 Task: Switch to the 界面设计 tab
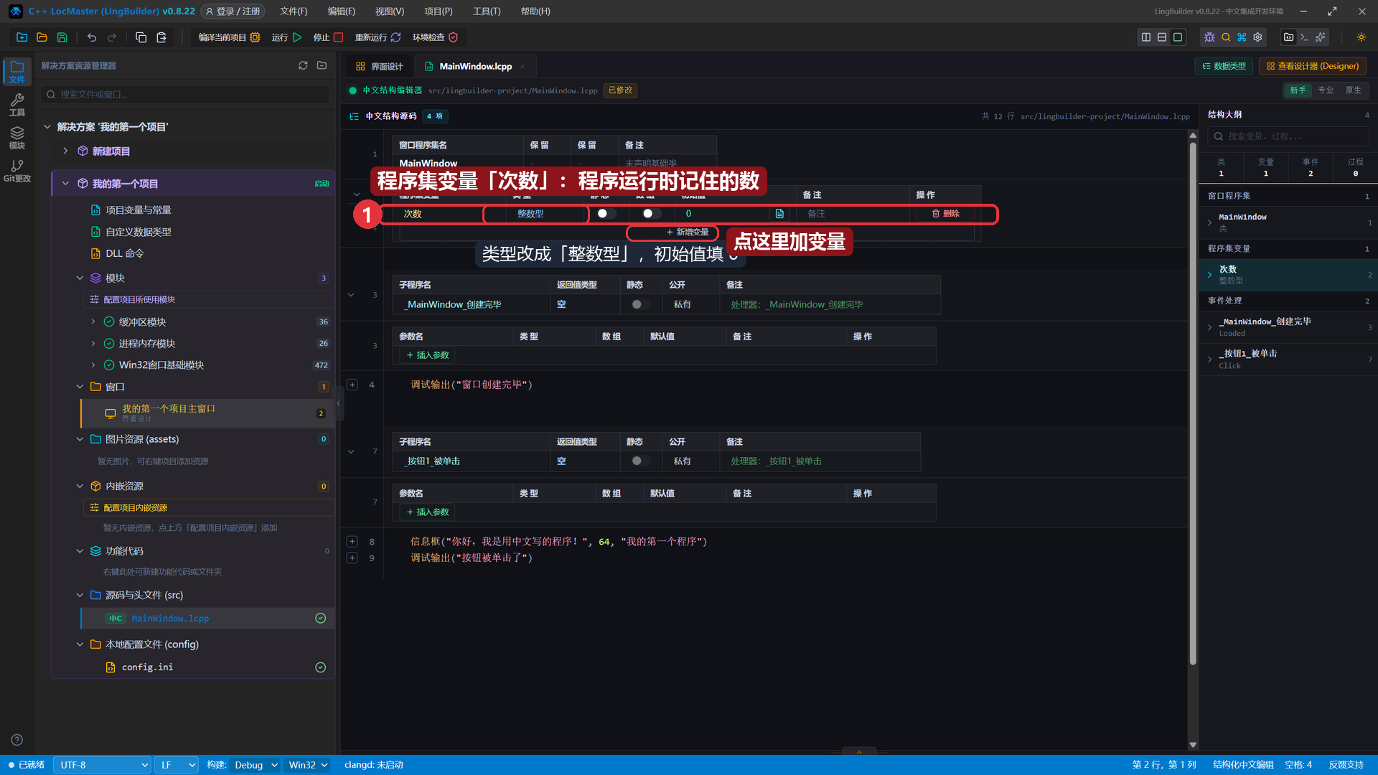click(x=380, y=66)
